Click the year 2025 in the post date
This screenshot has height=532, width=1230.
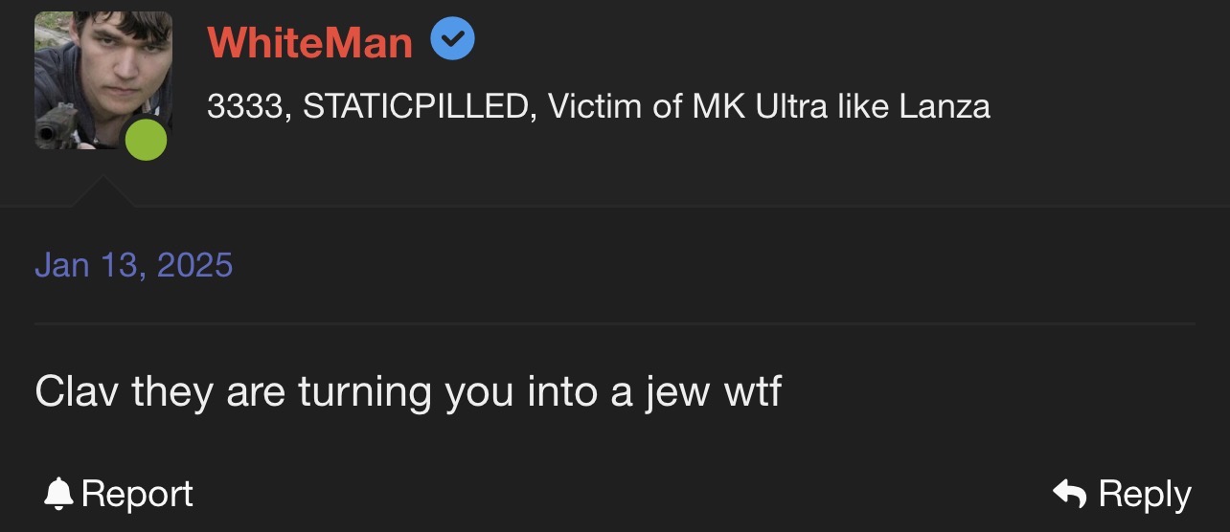pyautogui.click(x=194, y=264)
